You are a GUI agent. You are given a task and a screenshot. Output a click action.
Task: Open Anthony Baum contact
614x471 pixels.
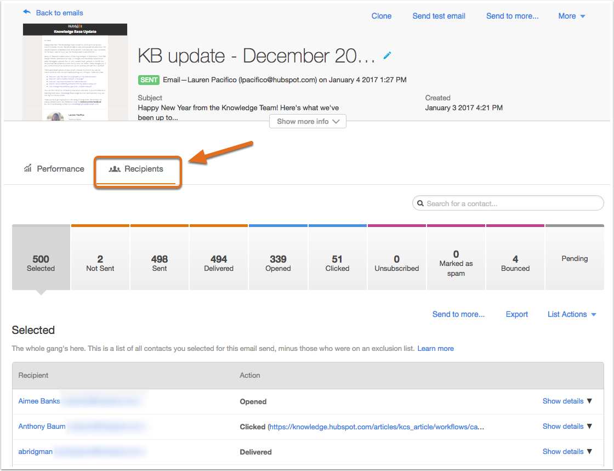[42, 427]
